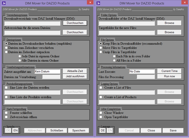
Task: Click greyed Durchsuchen under 'Eine Liste der Dateien erstellen'
Action: [75, 92]
